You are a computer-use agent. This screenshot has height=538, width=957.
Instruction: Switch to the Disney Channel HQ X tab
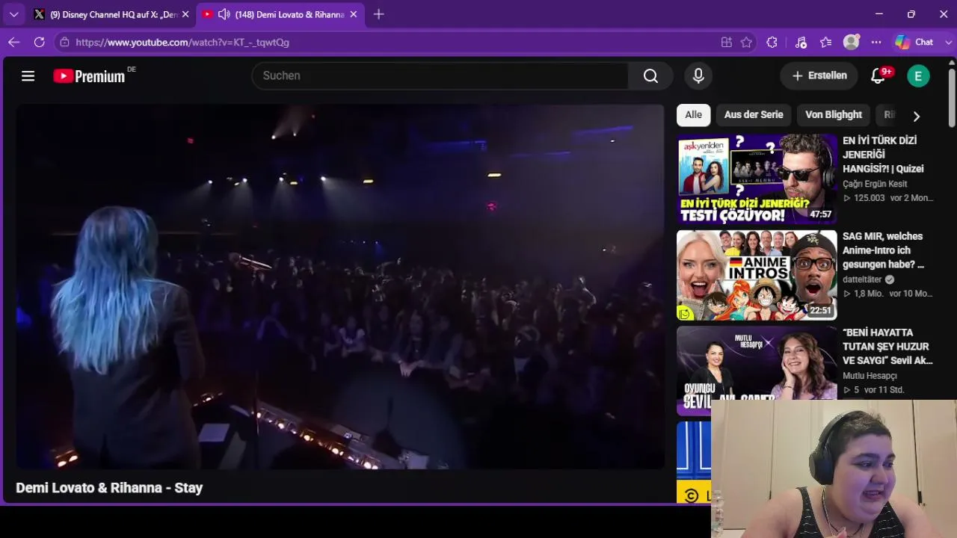[x=111, y=14]
